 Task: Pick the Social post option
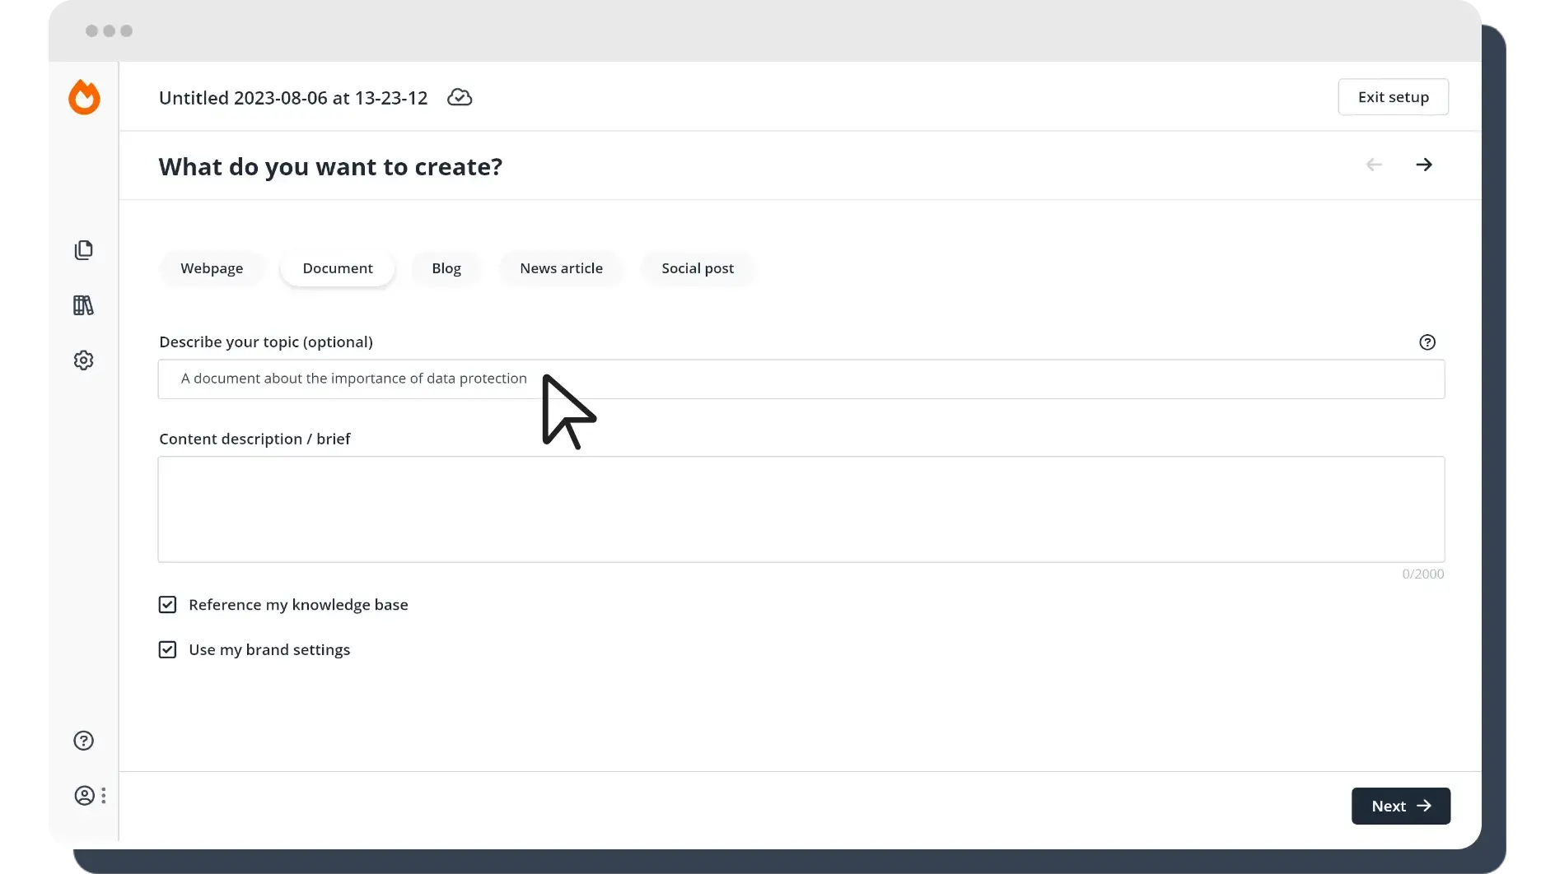[x=697, y=268]
